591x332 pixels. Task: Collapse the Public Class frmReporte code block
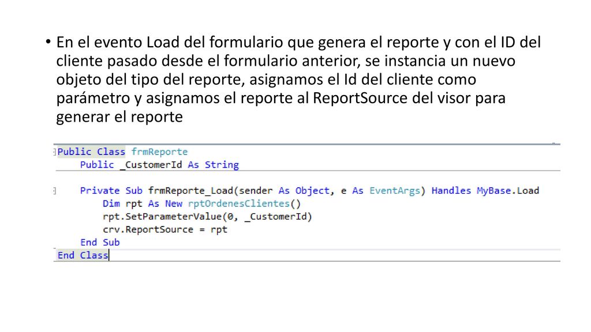tap(55, 152)
